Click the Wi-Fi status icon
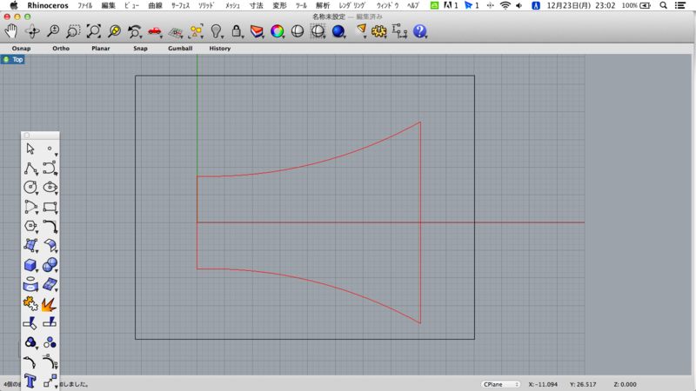This screenshot has height=391, width=696. pos(505,5)
